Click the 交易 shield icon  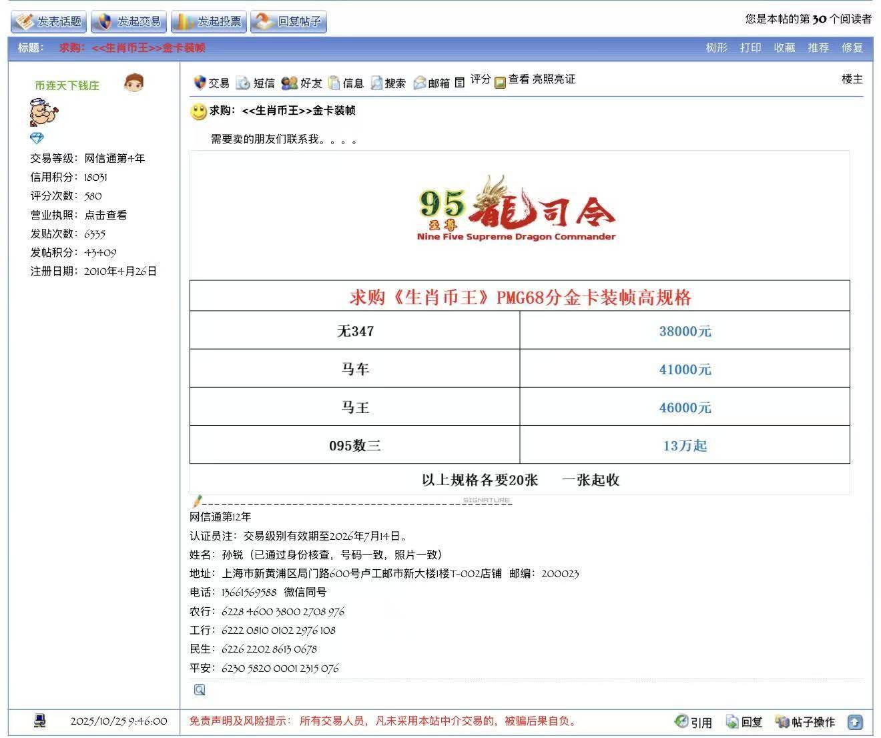tap(200, 83)
